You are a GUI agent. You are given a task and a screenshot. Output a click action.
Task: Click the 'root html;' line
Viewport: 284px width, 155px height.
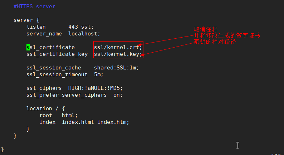click(x=59, y=115)
